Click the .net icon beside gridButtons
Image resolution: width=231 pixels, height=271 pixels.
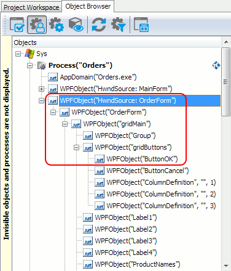[x=88, y=147]
